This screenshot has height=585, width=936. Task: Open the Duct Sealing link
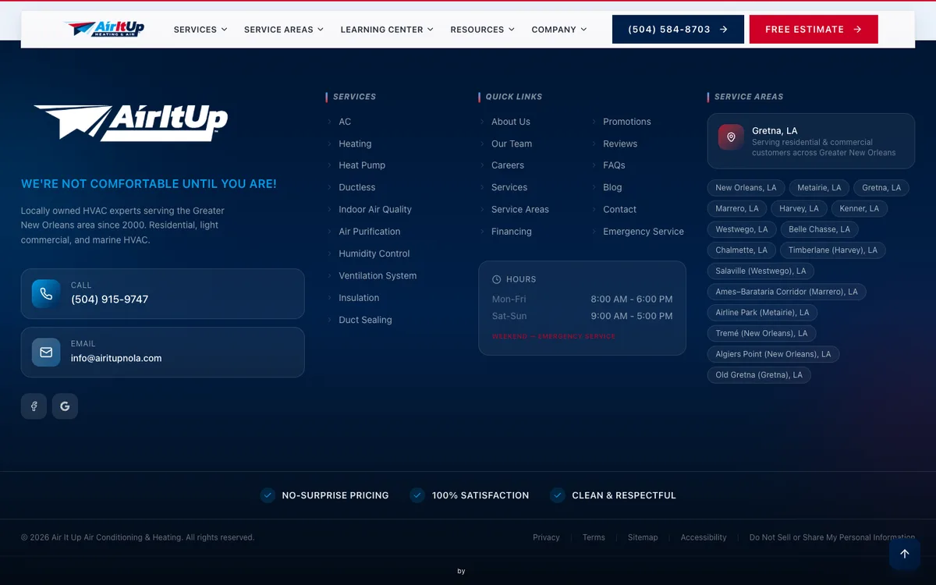pyautogui.click(x=365, y=320)
